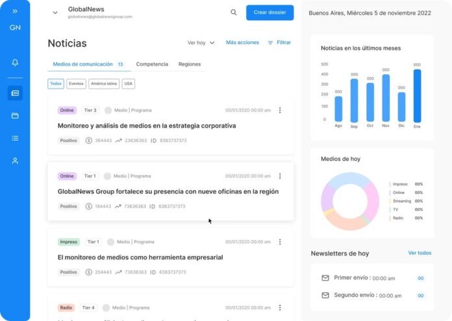The width and height of the screenshot is (452, 321).
Task: Click the Nov bar in the chart
Action: [x=386, y=98]
